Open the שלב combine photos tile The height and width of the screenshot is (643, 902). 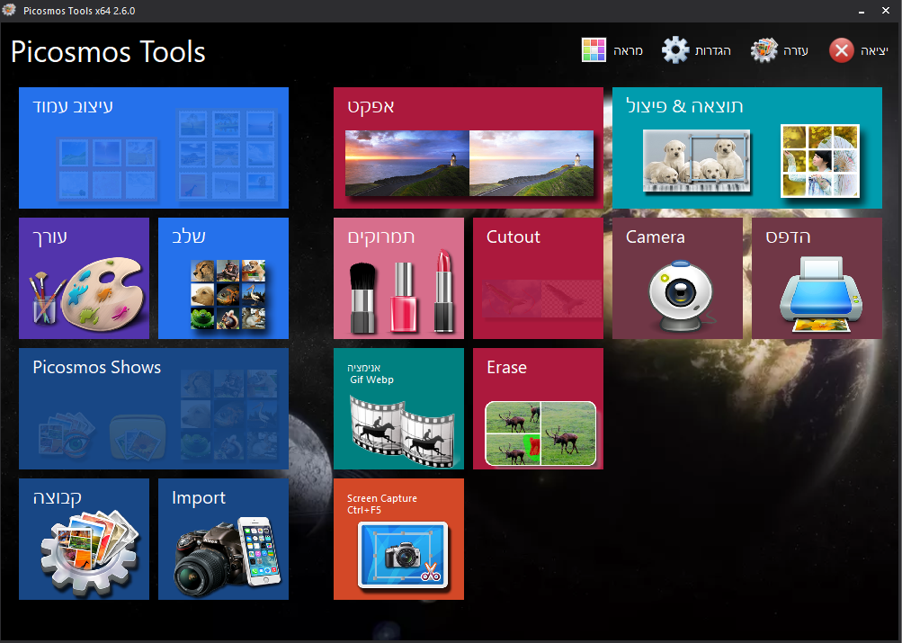pyautogui.click(x=223, y=279)
